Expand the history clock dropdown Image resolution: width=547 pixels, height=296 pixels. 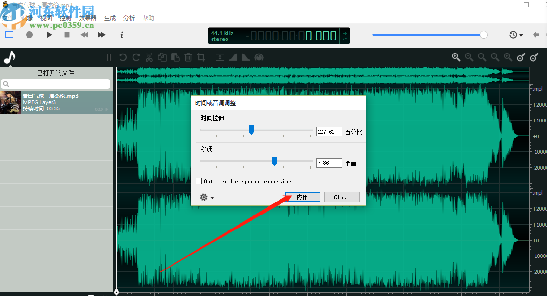click(x=516, y=35)
